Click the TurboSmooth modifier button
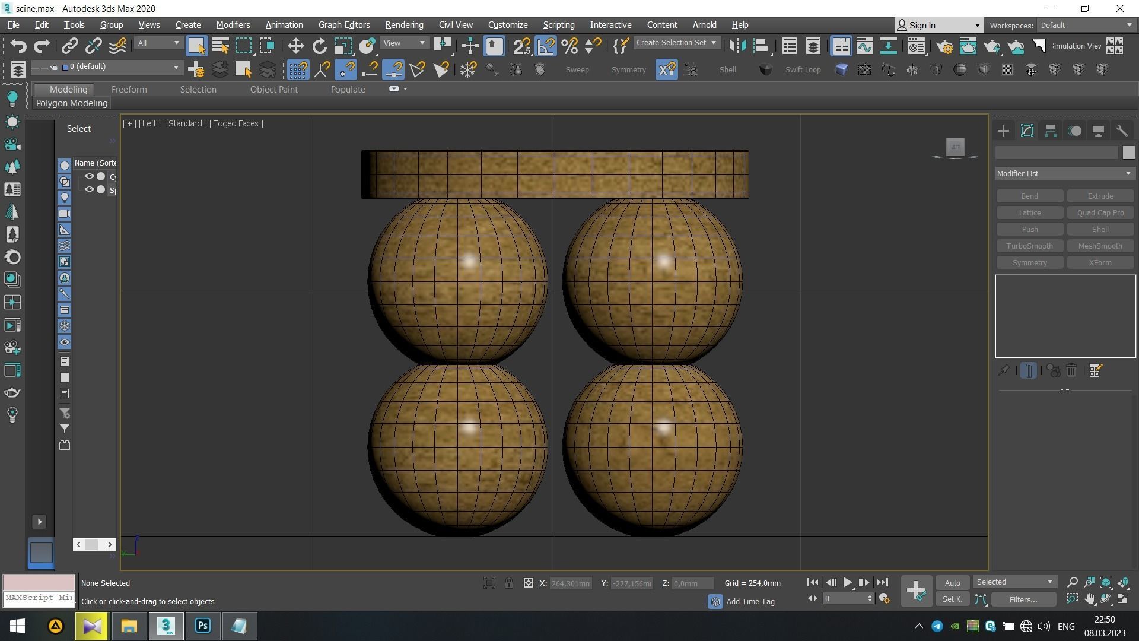This screenshot has height=641, width=1139. click(1029, 246)
